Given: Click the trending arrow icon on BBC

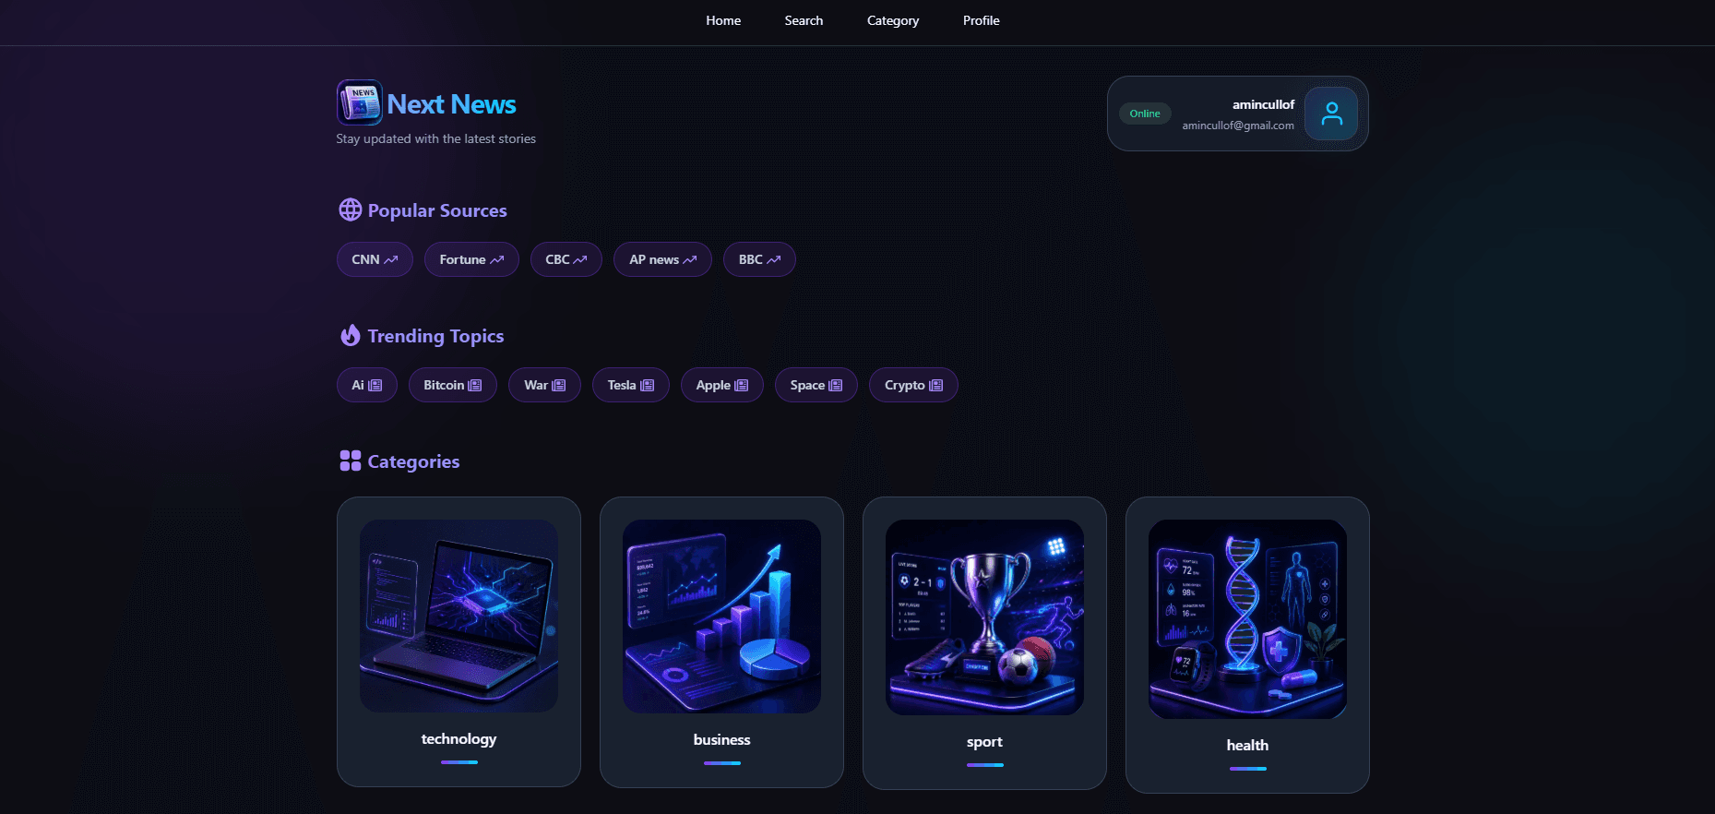Looking at the screenshot, I should (x=774, y=259).
